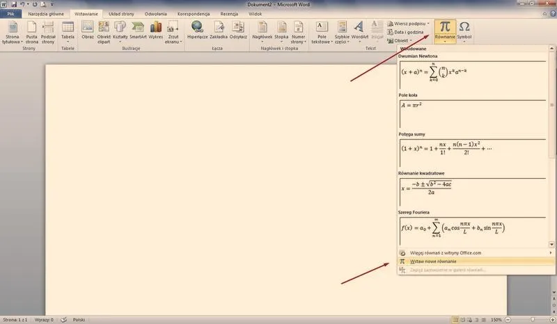The height and width of the screenshot is (324, 557).
Task: Click the pi Równanie icon in ribbon
Action: [x=445, y=27]
